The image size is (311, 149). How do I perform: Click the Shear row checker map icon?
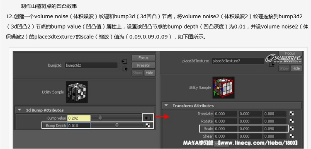coord(292,136)
